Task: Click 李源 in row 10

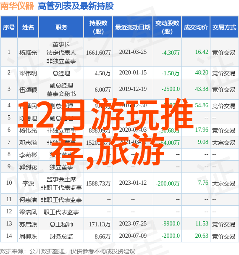Action: 28,183
